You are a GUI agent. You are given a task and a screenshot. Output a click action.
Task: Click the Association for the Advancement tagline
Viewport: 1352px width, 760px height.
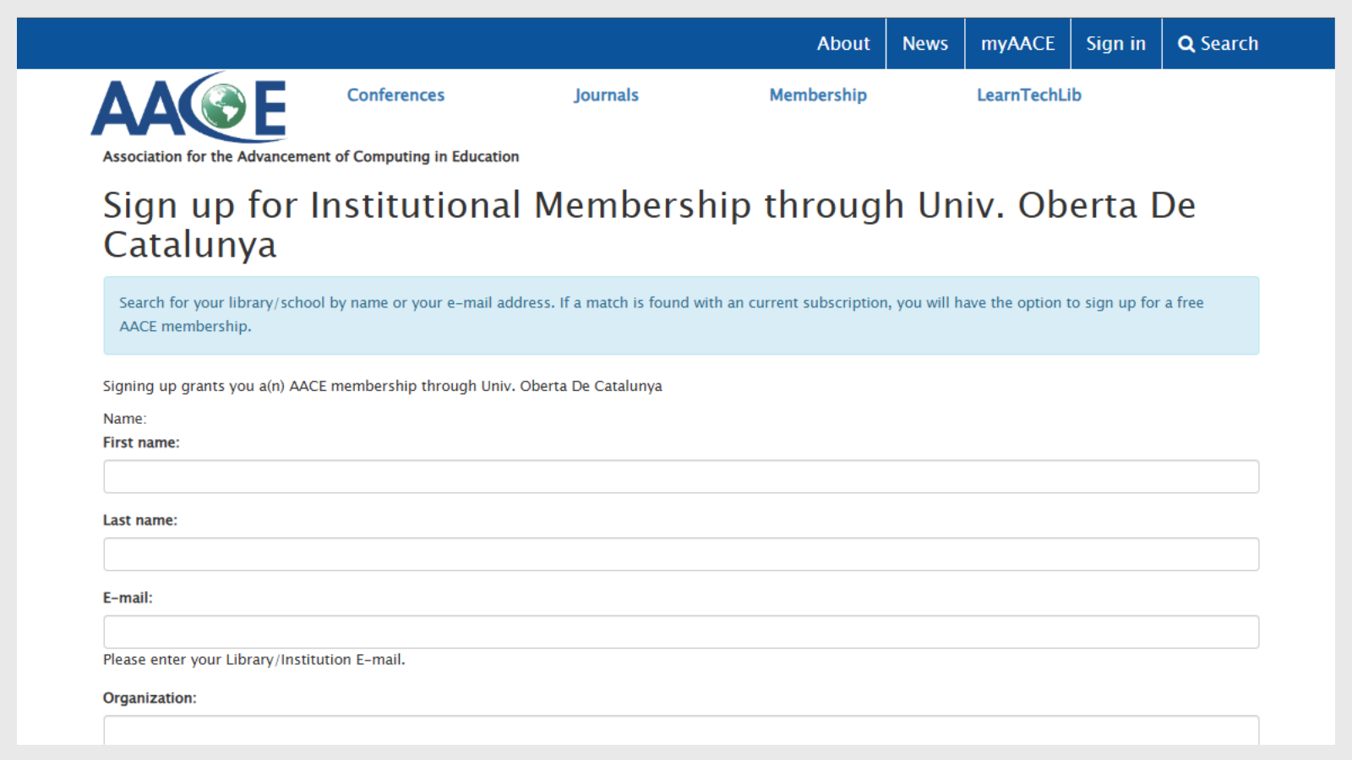(311, 156)
